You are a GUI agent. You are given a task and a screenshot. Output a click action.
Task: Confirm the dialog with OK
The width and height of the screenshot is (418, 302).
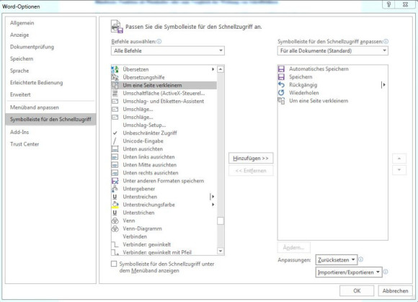(357, 290)
